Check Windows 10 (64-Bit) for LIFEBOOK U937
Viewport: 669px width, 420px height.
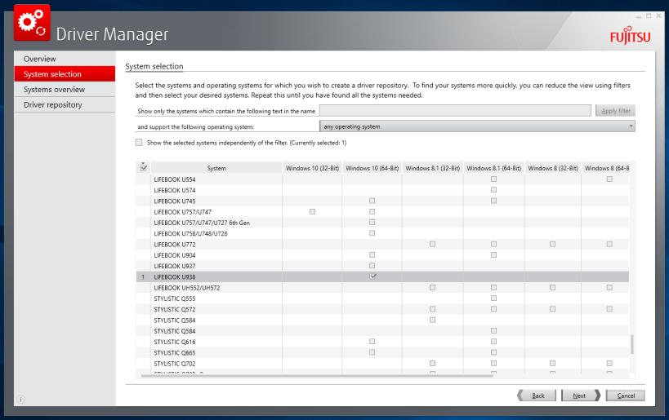pos(372,265)
